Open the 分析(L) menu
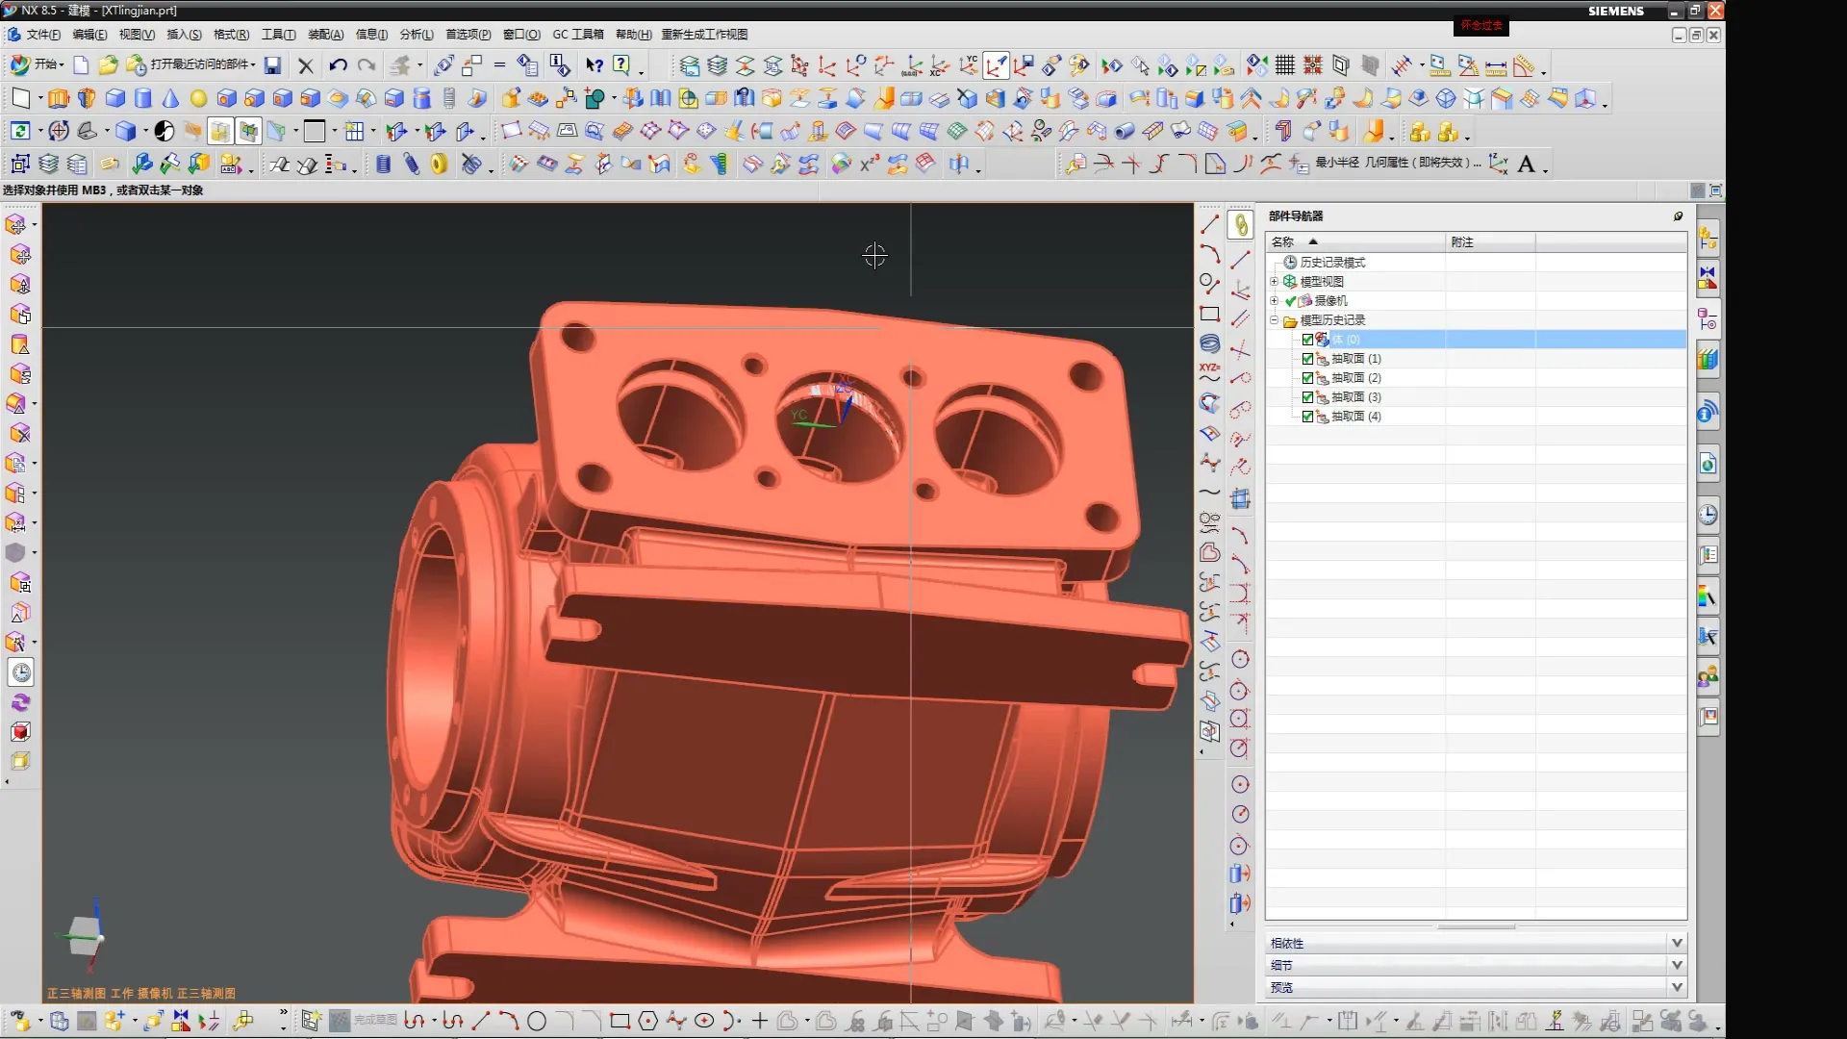 [x=416, y=35]
